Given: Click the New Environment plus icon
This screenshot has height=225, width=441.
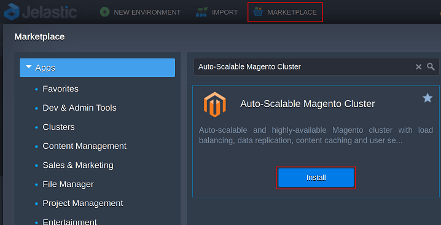Looking at the screenshot, I should pos(104,12).
